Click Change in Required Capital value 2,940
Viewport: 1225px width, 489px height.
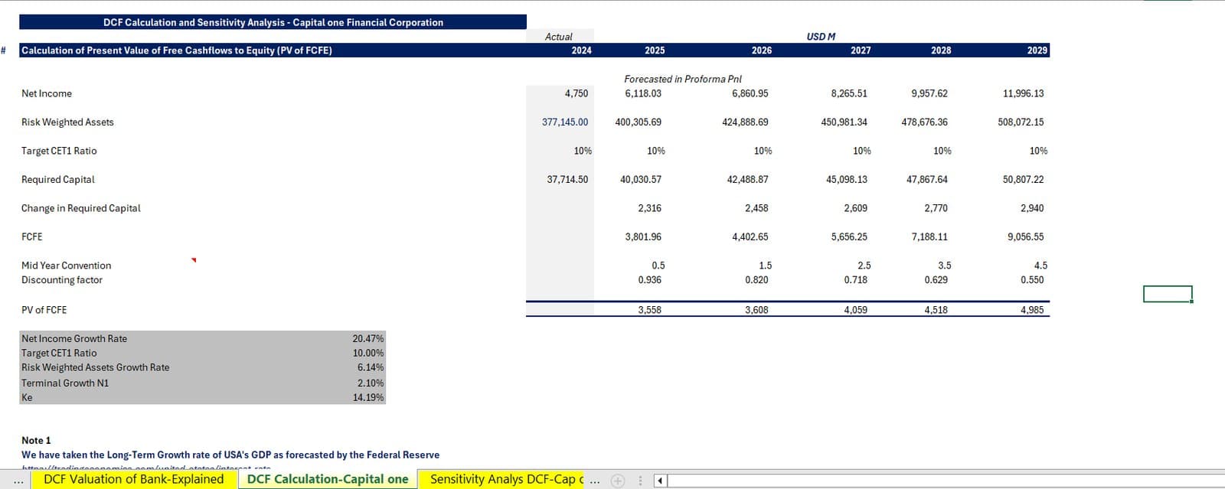(x=1032, y=208)
